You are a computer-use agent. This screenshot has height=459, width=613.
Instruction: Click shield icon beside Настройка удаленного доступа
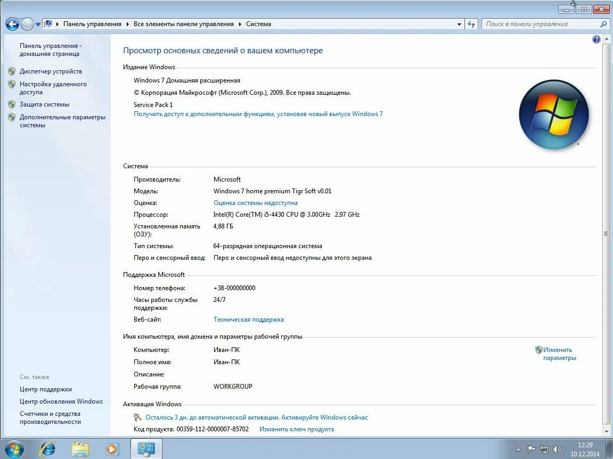(x=12, y=84)
